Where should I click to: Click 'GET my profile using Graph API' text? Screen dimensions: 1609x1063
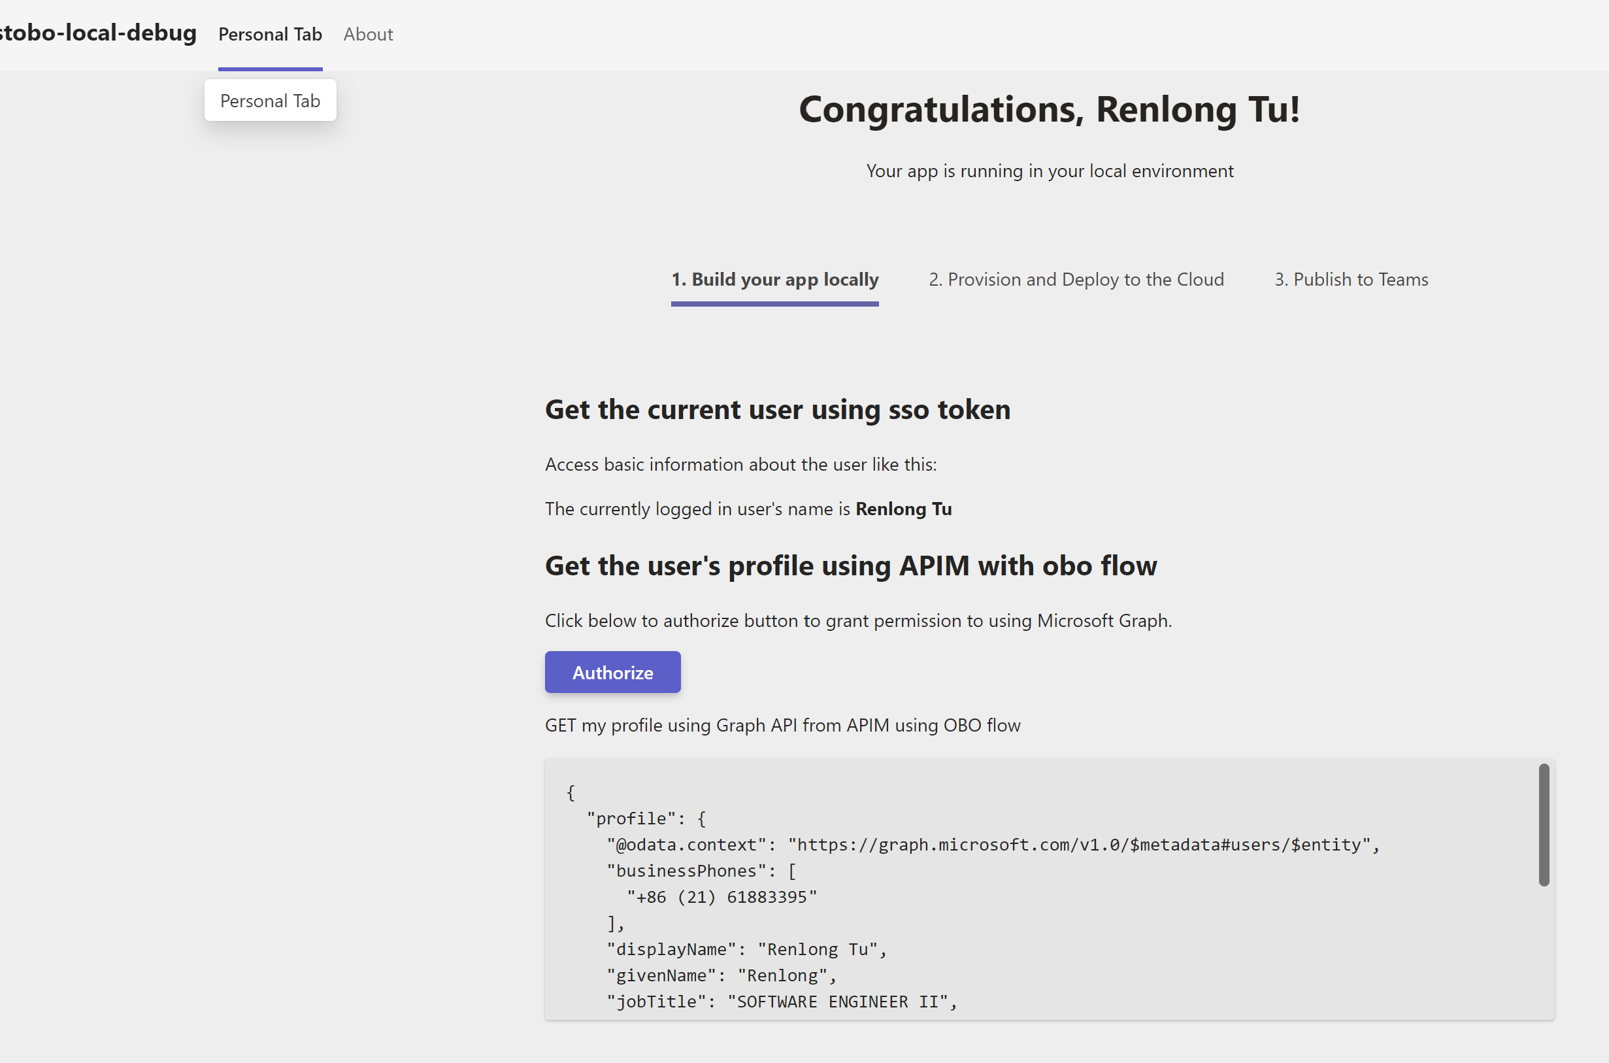click(782, 725)
